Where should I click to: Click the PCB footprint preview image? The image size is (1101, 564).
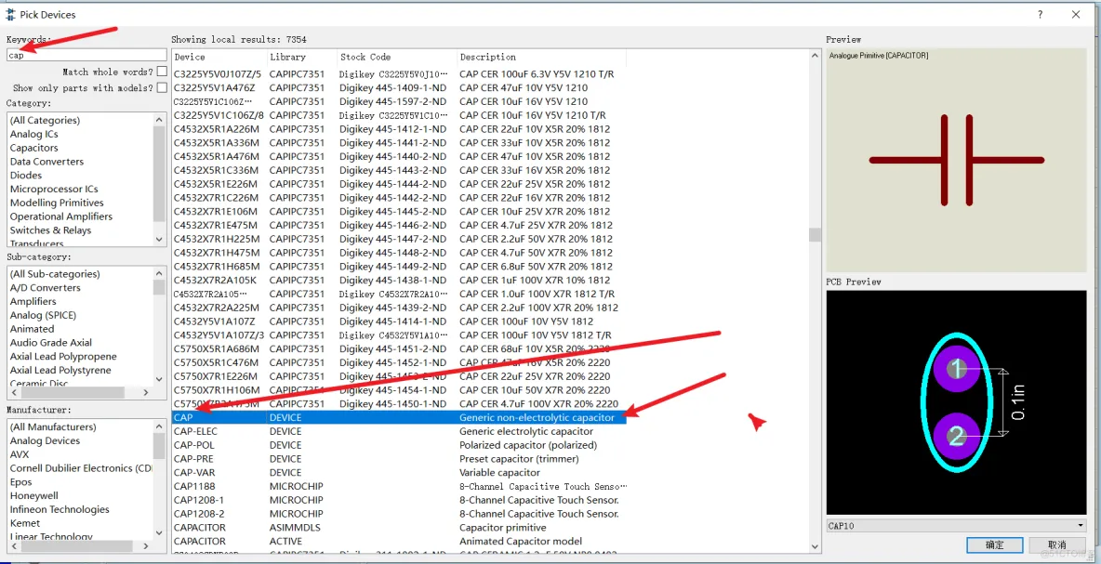pyautogui.click(x=956, y=403)
